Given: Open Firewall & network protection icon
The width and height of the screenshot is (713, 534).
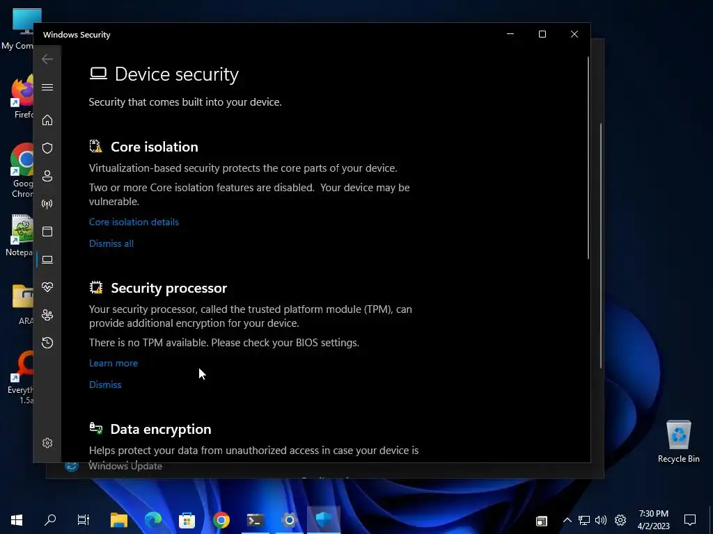Looking at the screenshot, I should pyautogui.click(x=47, y=204).
